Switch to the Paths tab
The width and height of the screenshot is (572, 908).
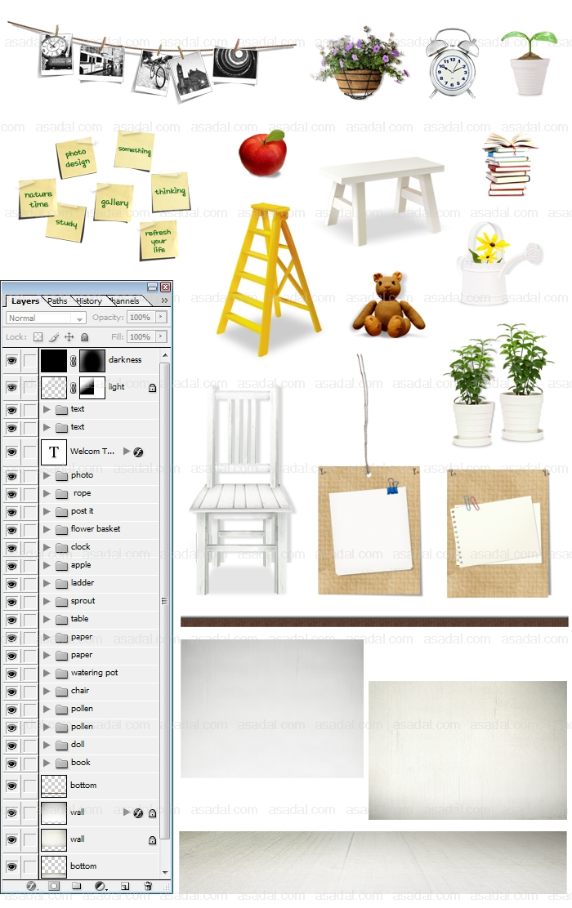tap(57, 301)
